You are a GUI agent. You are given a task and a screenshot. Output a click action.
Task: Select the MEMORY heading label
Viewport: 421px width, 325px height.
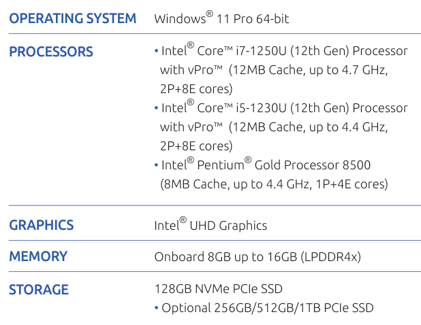pos(38,256)
